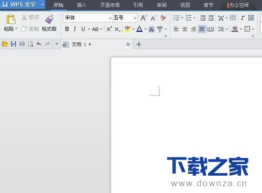Image resolution: width=262 pixels, height=193 pixels.
Task: Click the line spacing icon
Action: [221, 29]
